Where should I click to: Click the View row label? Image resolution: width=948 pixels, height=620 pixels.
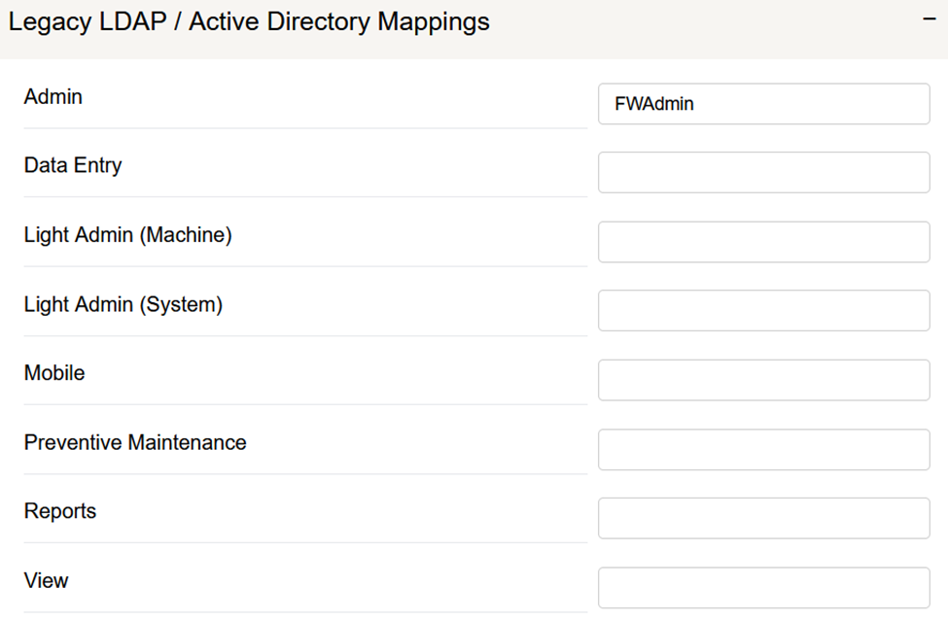coord(47,581)
